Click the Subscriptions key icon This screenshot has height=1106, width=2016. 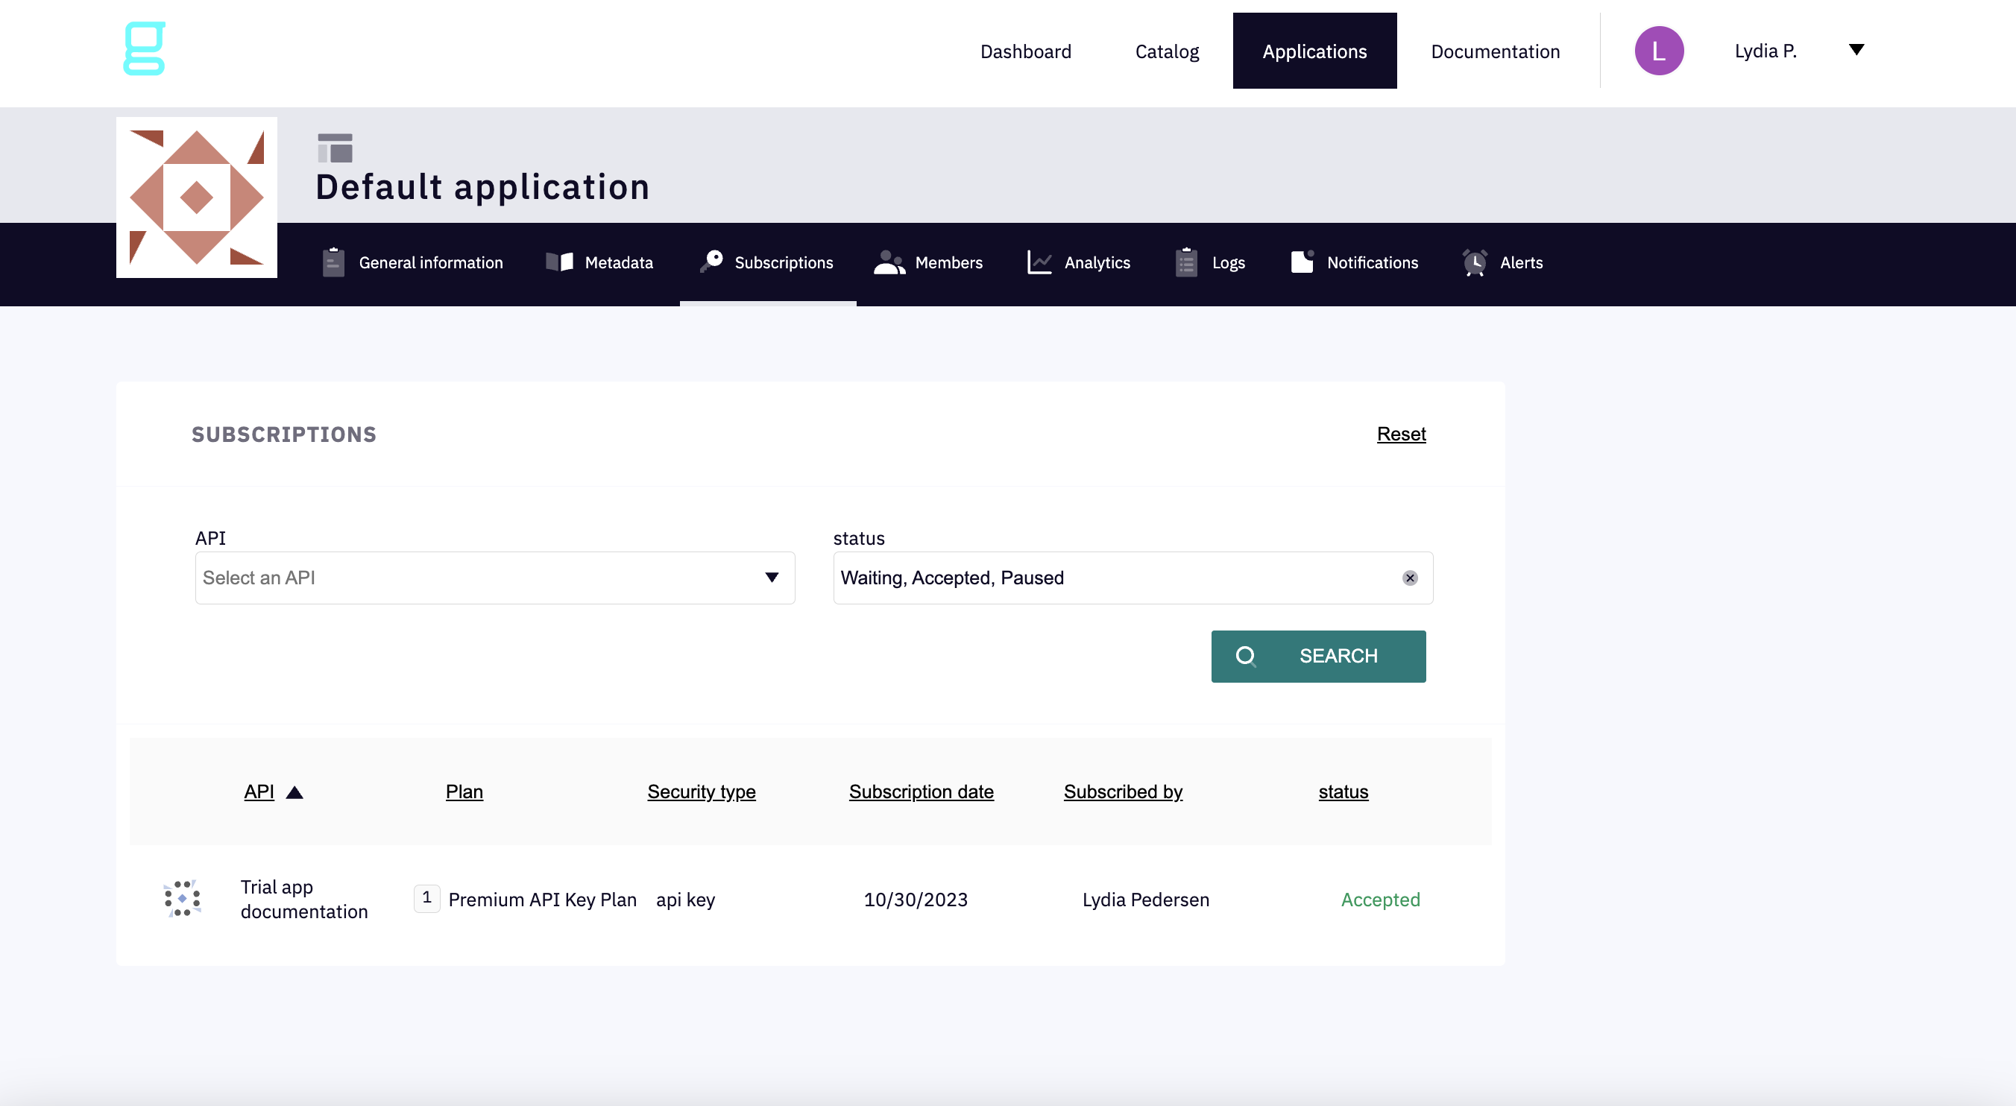pyautogui.click(x=711, y=262)
